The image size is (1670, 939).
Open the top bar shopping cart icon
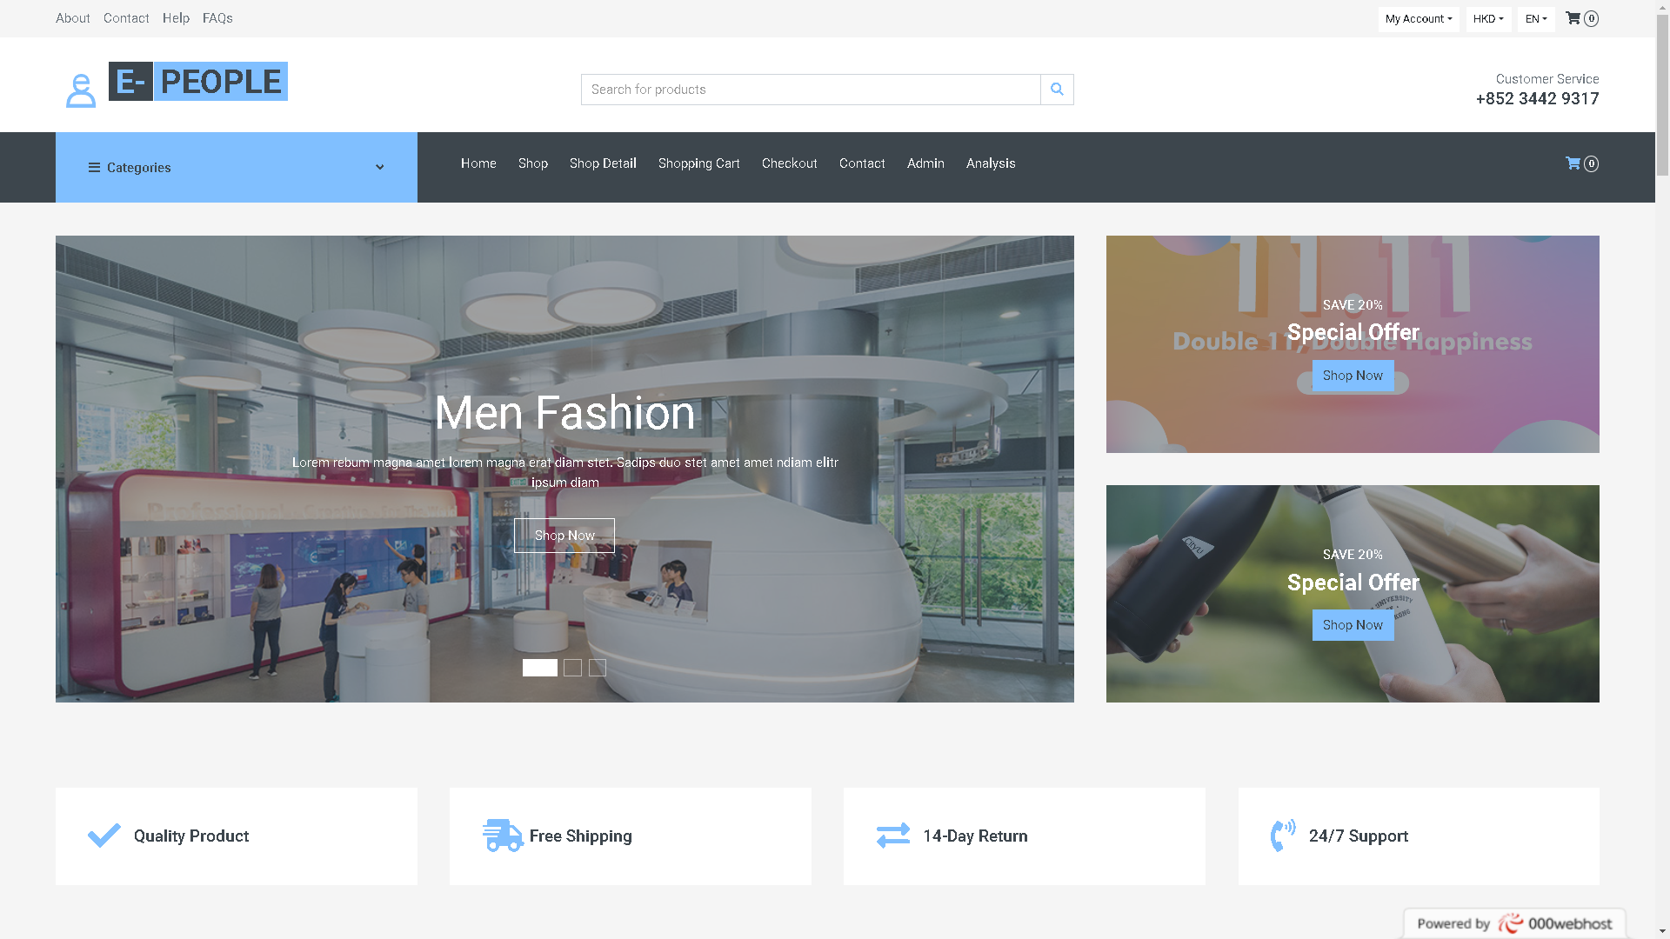tap(1573, 18)
